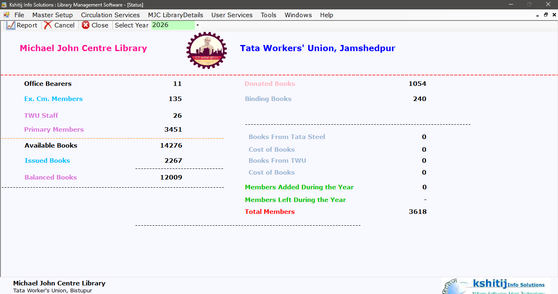Open the Select Year dropdown arrow
558x294 pixels.
tap(197, 25)
